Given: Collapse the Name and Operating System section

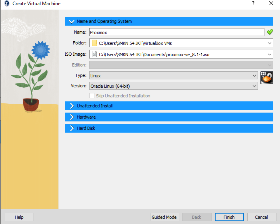Looking at the screenshot, I should pyautogui.click(x=169, y=21).
